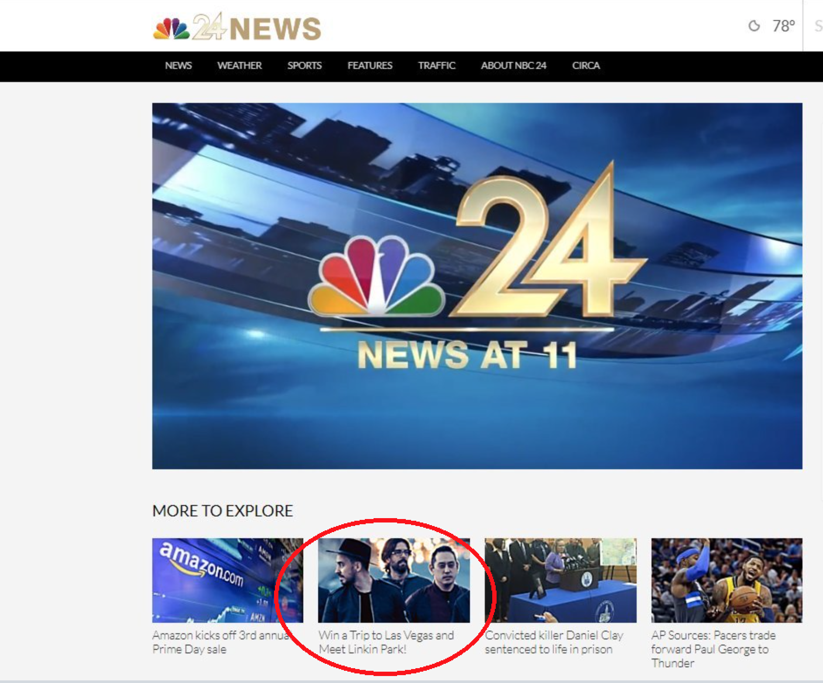Open the 78° temperature reading
Screen dimensions: 823x683
click(x=783, y=26)
